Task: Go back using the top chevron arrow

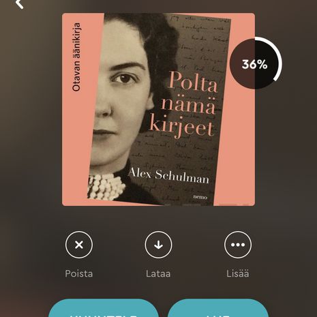Action: click(19, 3)
